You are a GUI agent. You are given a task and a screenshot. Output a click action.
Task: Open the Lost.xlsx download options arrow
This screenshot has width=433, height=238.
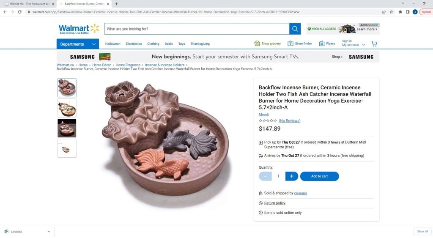49,232
